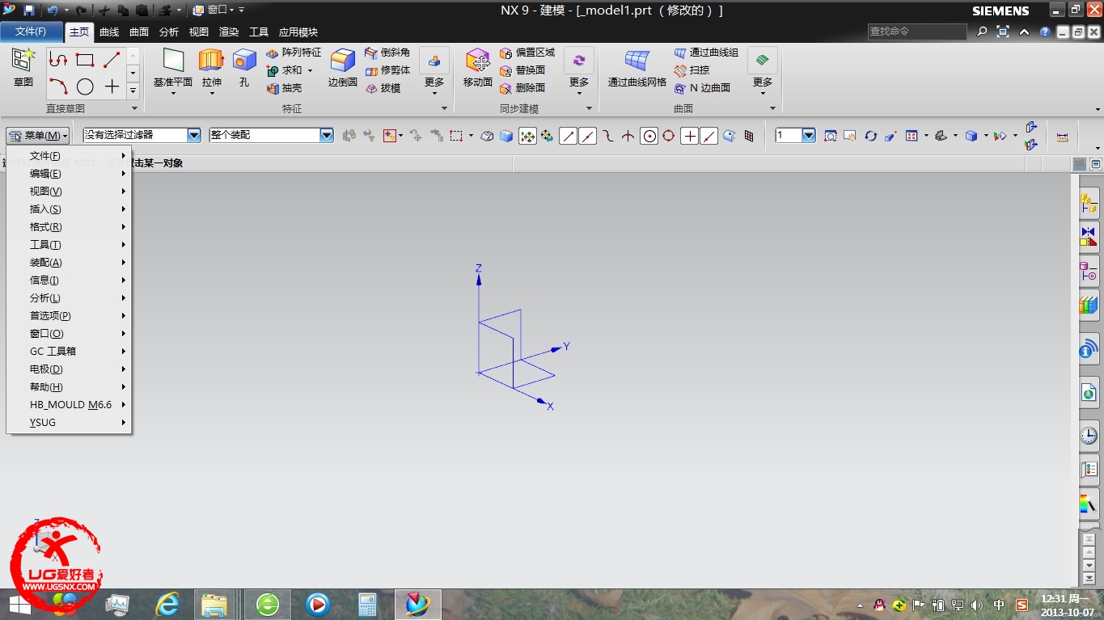Toggle Point on Curve snap
Viewport: 1104px width, 620px height.
click(709, 136)
